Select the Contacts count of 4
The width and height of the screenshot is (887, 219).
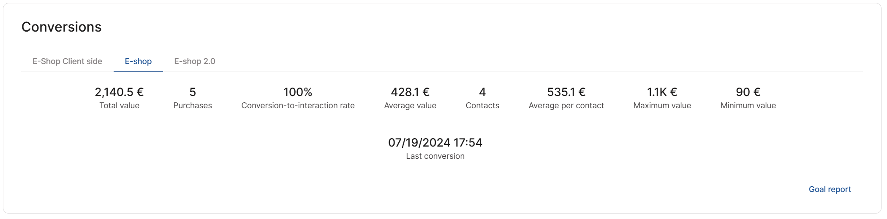point(482,92)
